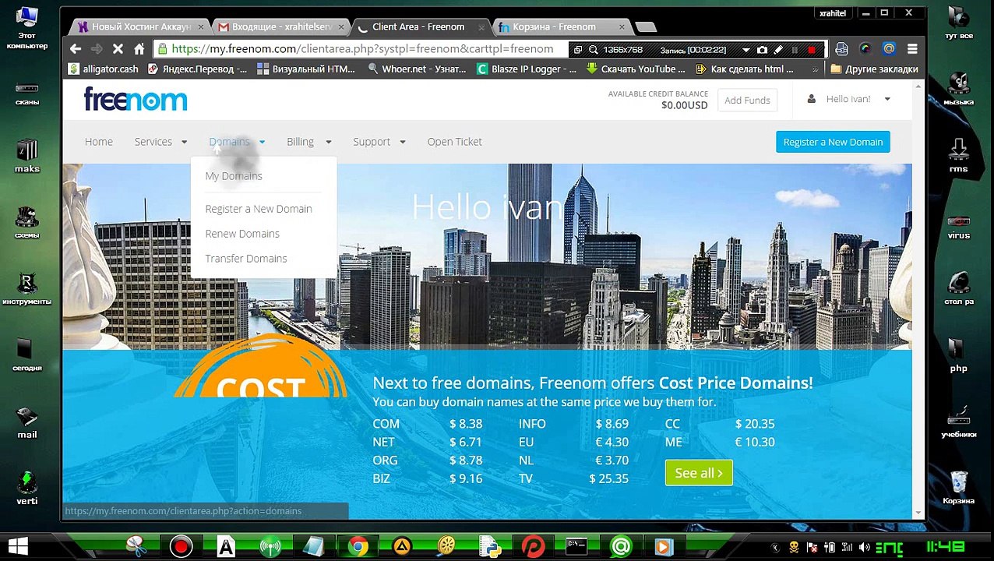Collapse the Domains dropdown menu

click(x=237, y=142)
